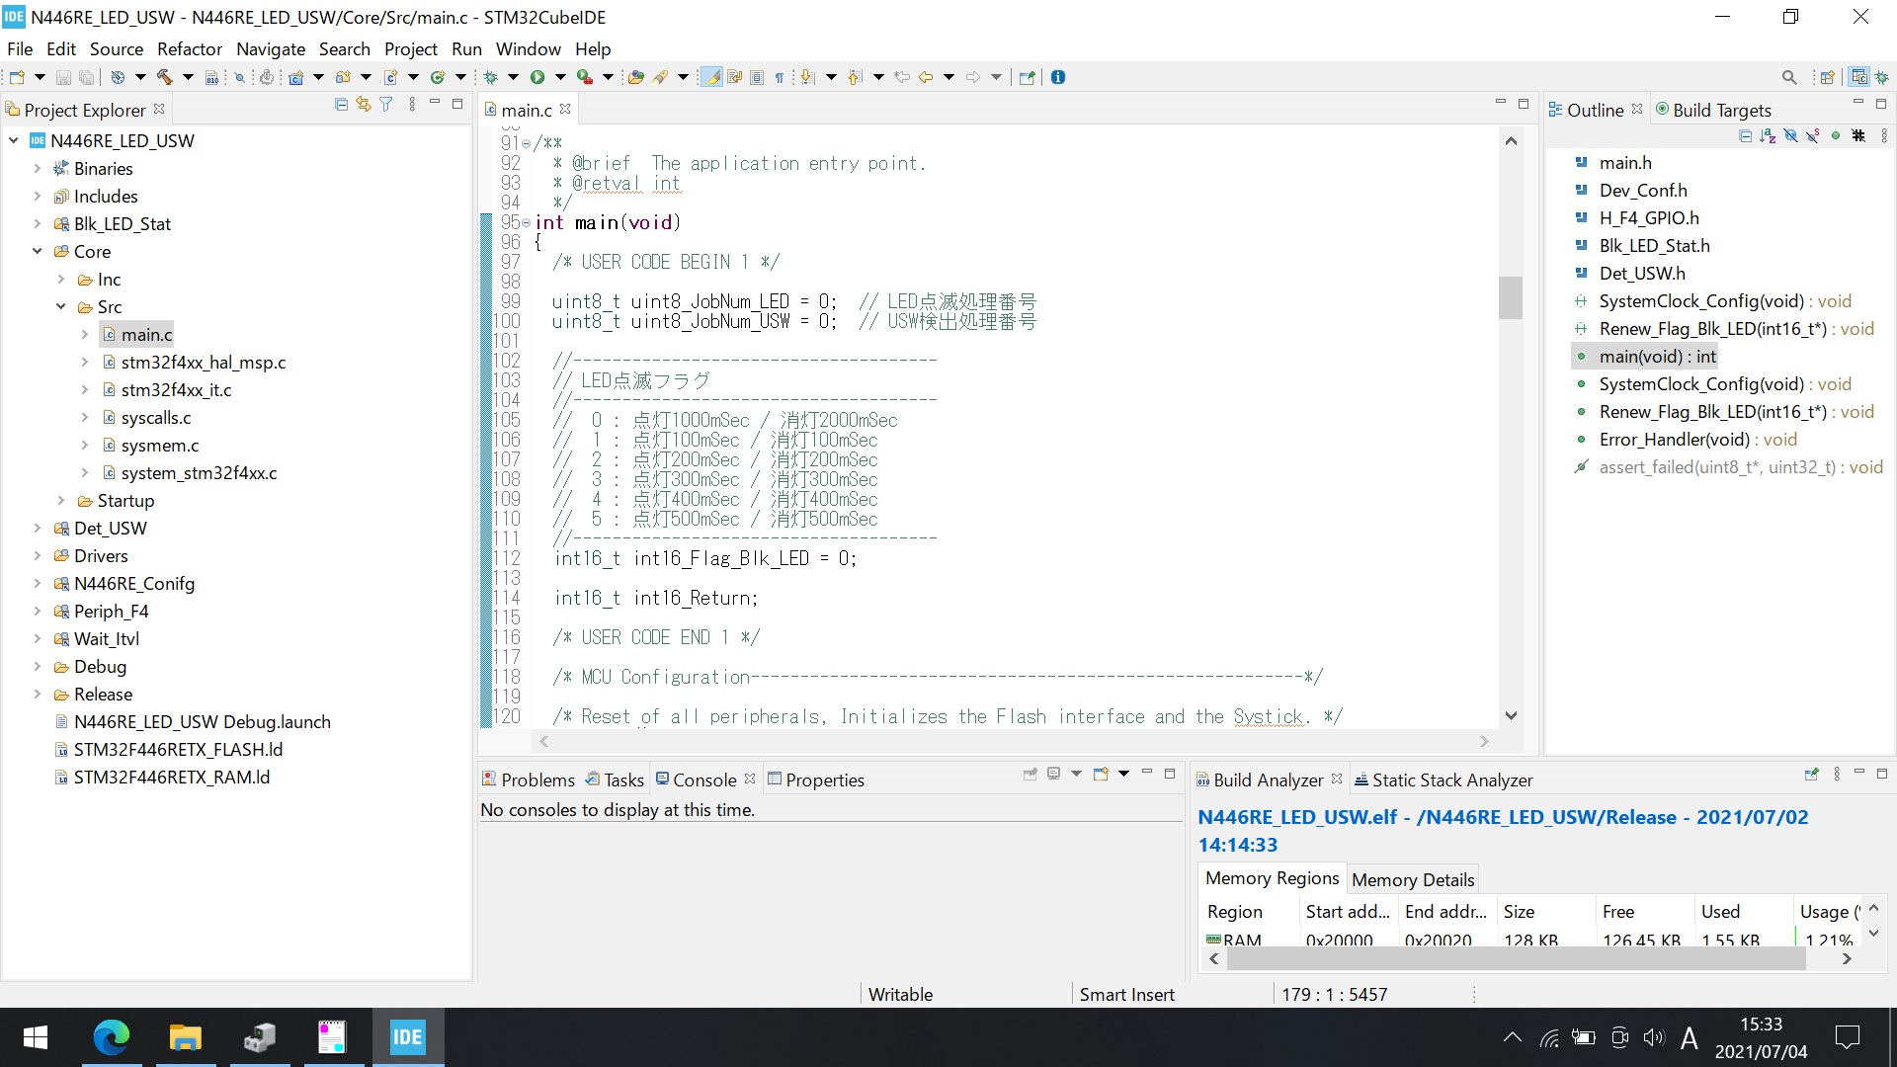Image resolution: width=1897 pixels, height=1067 pixels.
Task: Toggle Hide Fields in Outline toolbar
Action: coord(1790,136)
